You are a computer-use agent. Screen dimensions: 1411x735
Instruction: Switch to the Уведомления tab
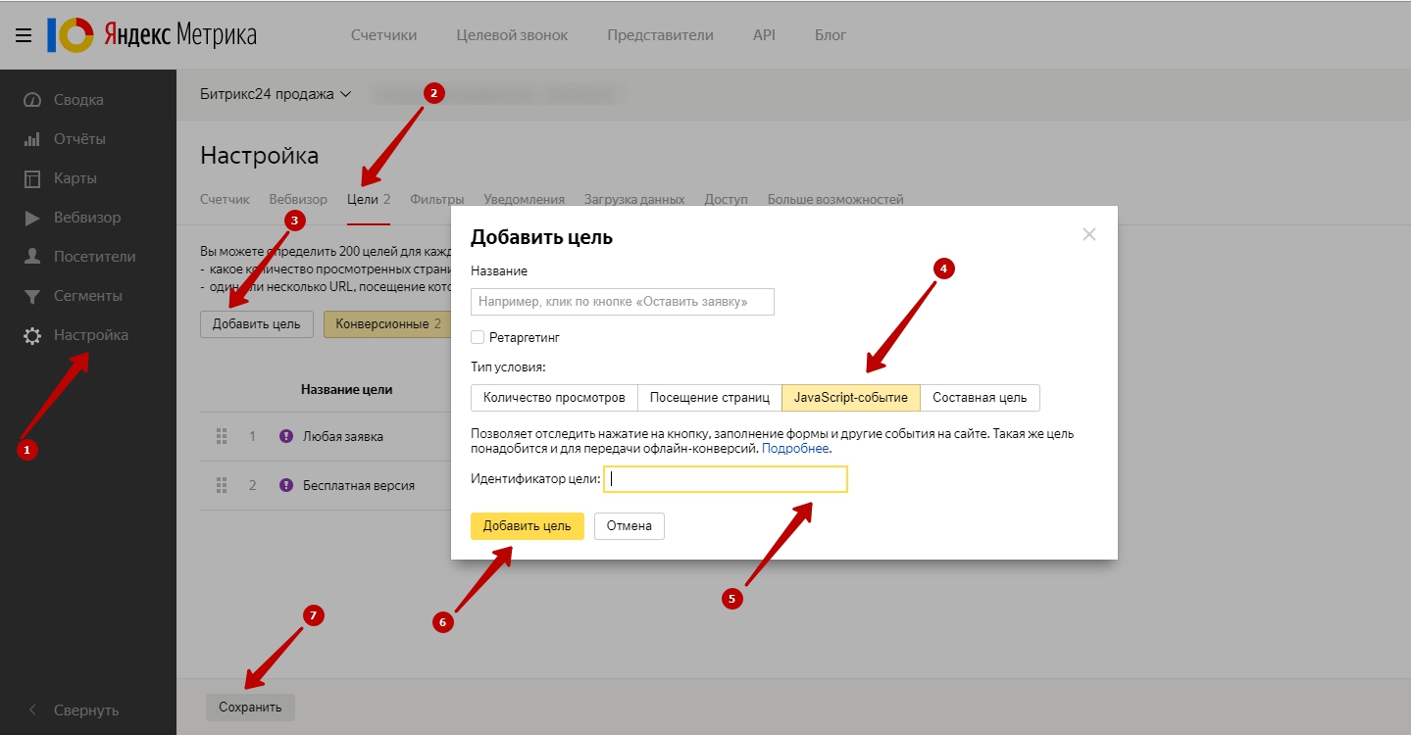pos(524,199)
